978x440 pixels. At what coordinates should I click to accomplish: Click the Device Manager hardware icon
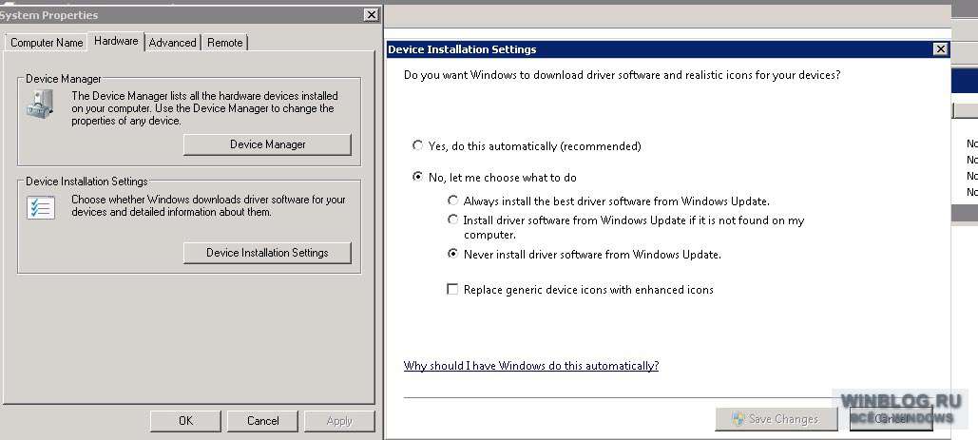point(41,104)
